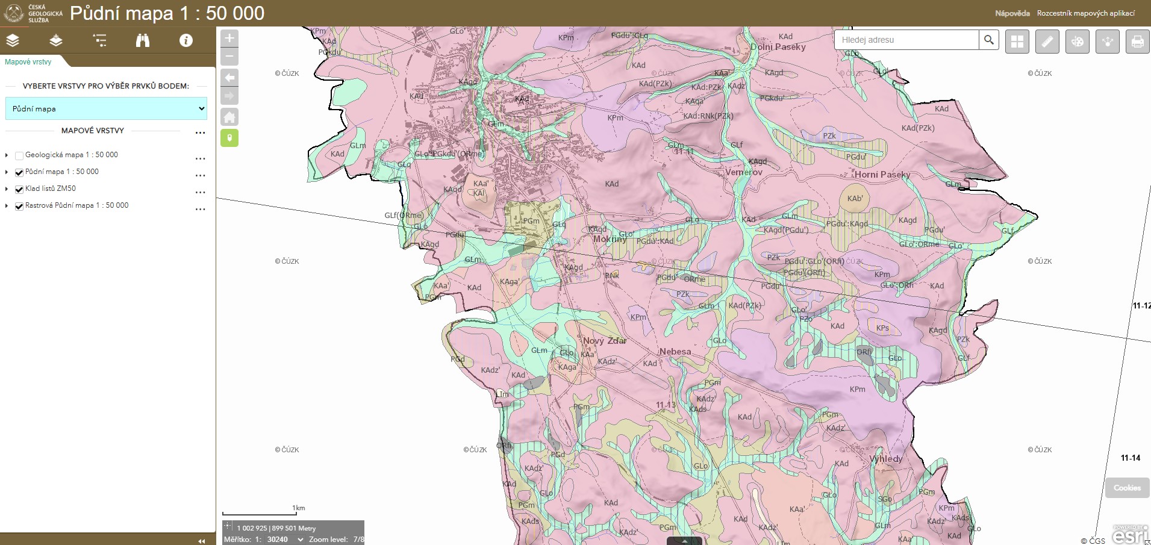Open the drawing palette tool
This screenshot has width=1151, height=545.
click(1077, 41)
